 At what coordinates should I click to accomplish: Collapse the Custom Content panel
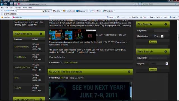tap(41, 99)
